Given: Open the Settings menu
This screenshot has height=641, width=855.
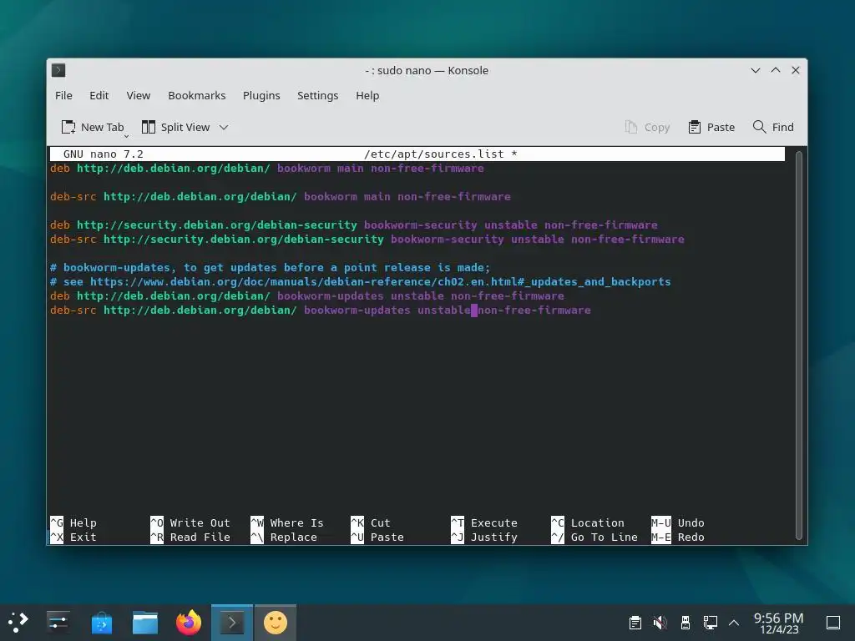Looking at the screenshot, I should pyautogui.click(x=317, y=95).
